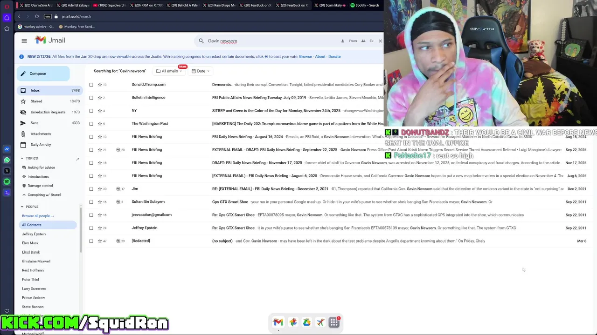Click the Browse link in banner
This screenshot has height=335, width=597.
pyautogui.click(x=305, y=56)
